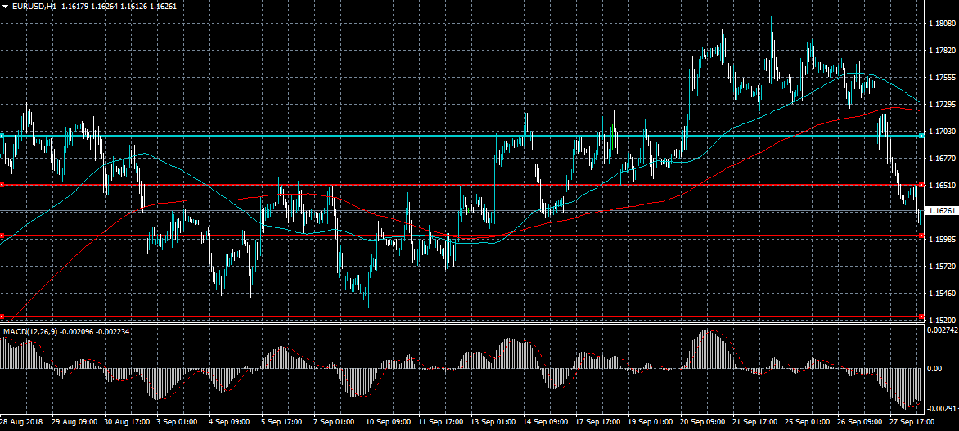This screenshot has height=431, width=959.
Task: Click the 13 Sep 01:00 time label
Action: pos(493,422)
